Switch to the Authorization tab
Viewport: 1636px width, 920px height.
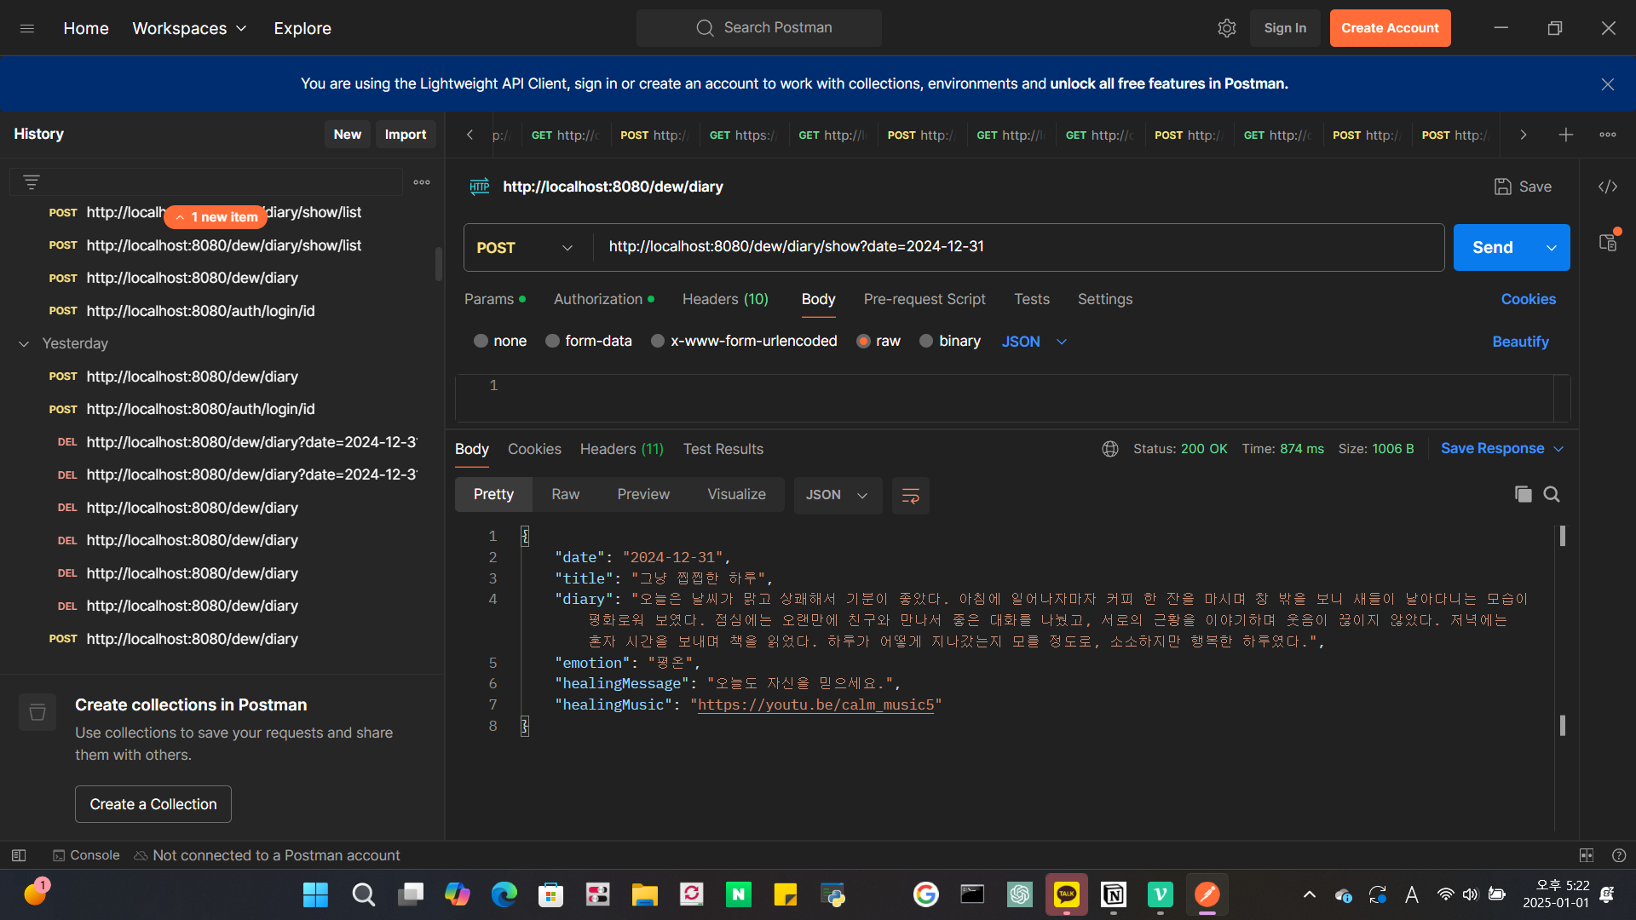click(x=604, y=299)
